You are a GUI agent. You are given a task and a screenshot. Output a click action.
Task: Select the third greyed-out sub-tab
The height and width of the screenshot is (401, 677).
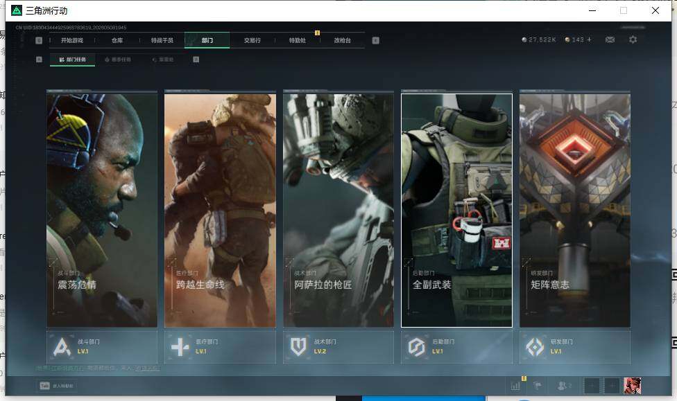163,60
